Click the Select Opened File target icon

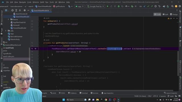13,10
